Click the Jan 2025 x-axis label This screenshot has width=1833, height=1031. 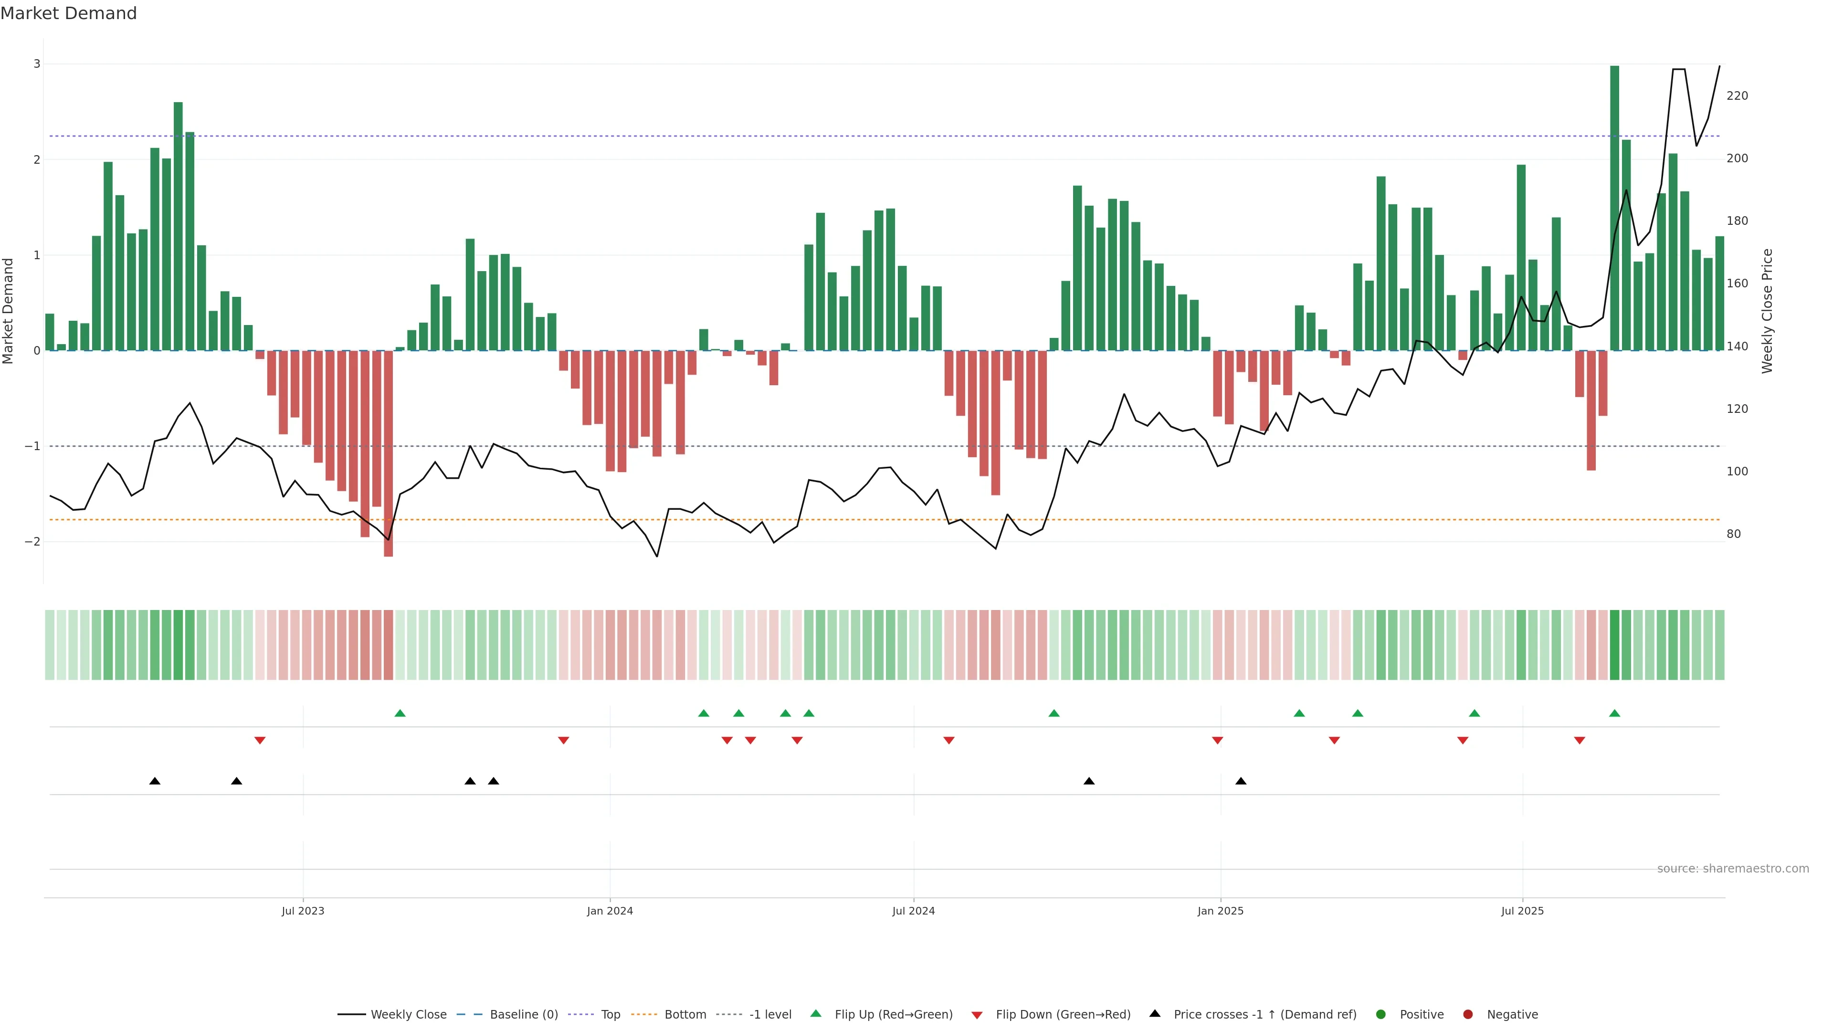tap(1221, 911)
